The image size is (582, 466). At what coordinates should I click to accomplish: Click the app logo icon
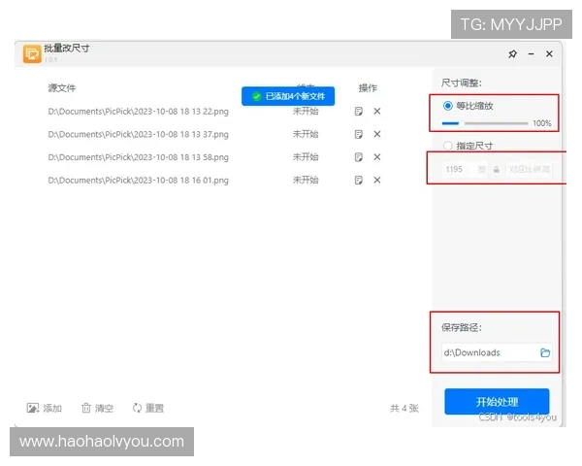pyautogui.click(x=32, y=54)
